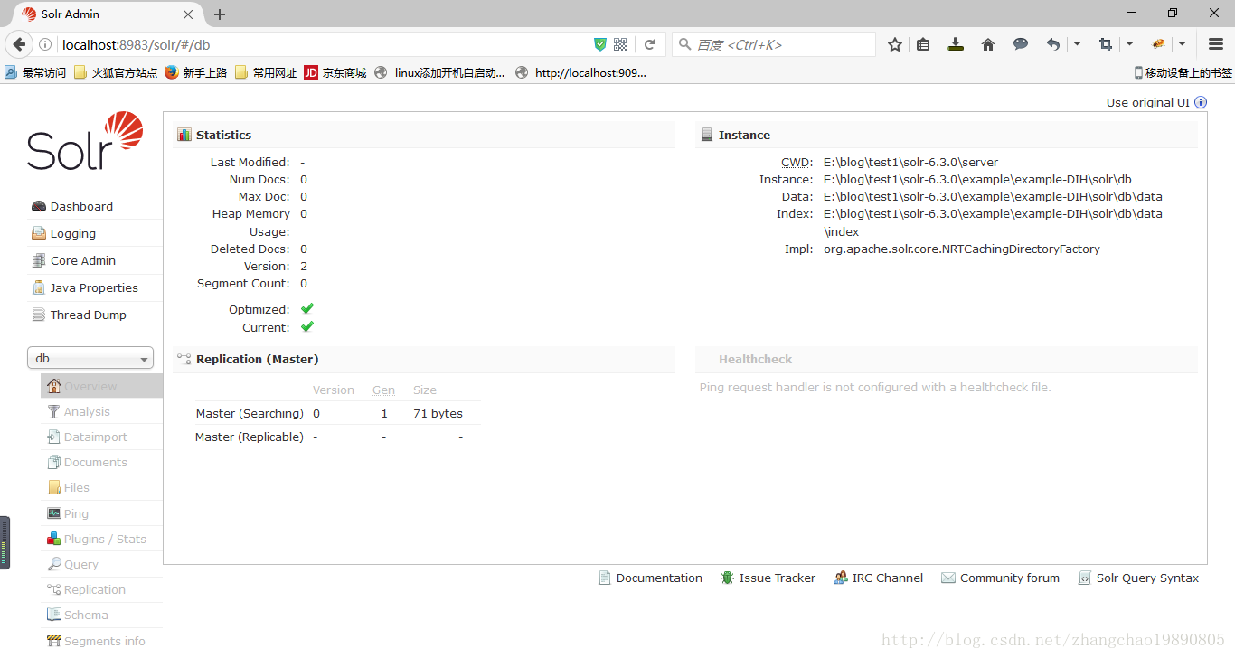Open the Replication core page

click(x=94, y=589)
